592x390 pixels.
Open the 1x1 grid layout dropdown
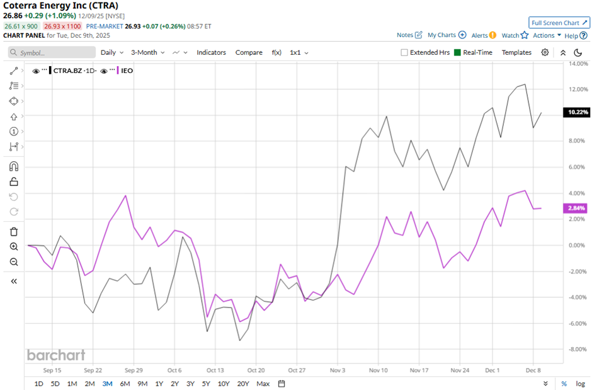[x=299, y=52]
